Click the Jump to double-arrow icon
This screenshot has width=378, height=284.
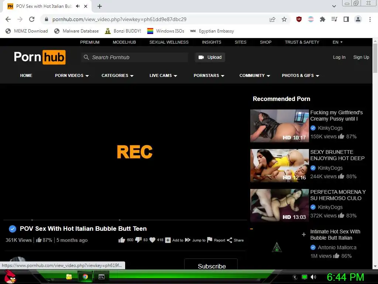click(x=188, y=240)
